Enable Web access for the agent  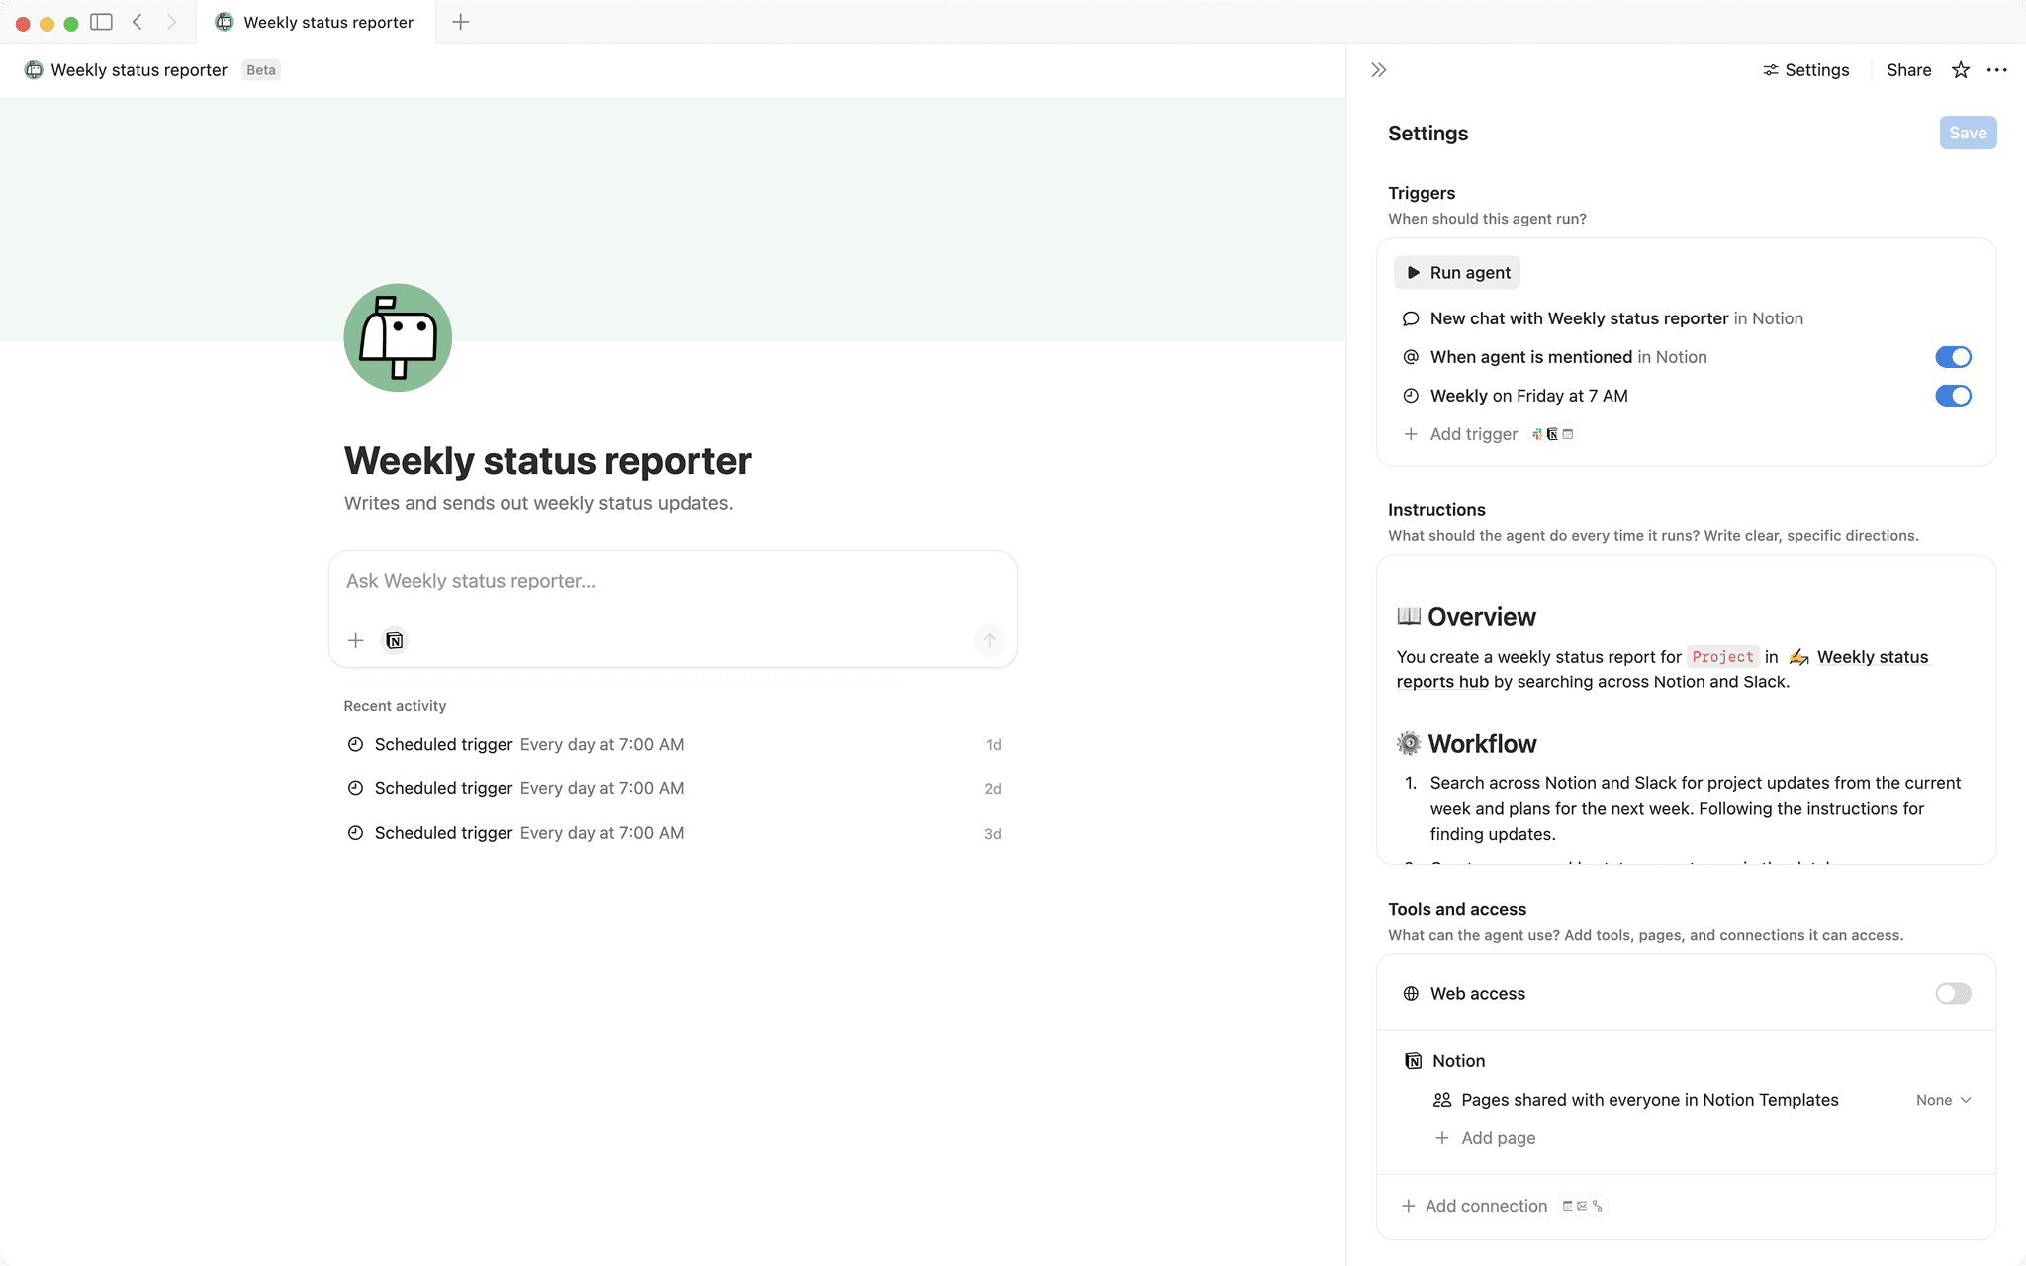pos(1951,993)
